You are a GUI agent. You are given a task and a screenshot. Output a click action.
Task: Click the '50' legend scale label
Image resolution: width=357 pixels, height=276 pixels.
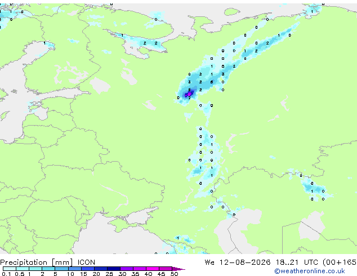point(174,274)
